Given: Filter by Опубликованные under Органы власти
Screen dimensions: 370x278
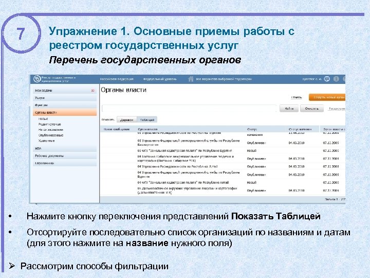Looking at the screenshot, I should tap(51, 135).
